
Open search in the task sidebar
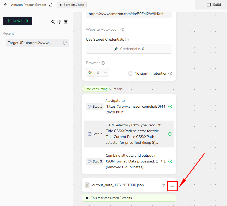coord(53,22)
